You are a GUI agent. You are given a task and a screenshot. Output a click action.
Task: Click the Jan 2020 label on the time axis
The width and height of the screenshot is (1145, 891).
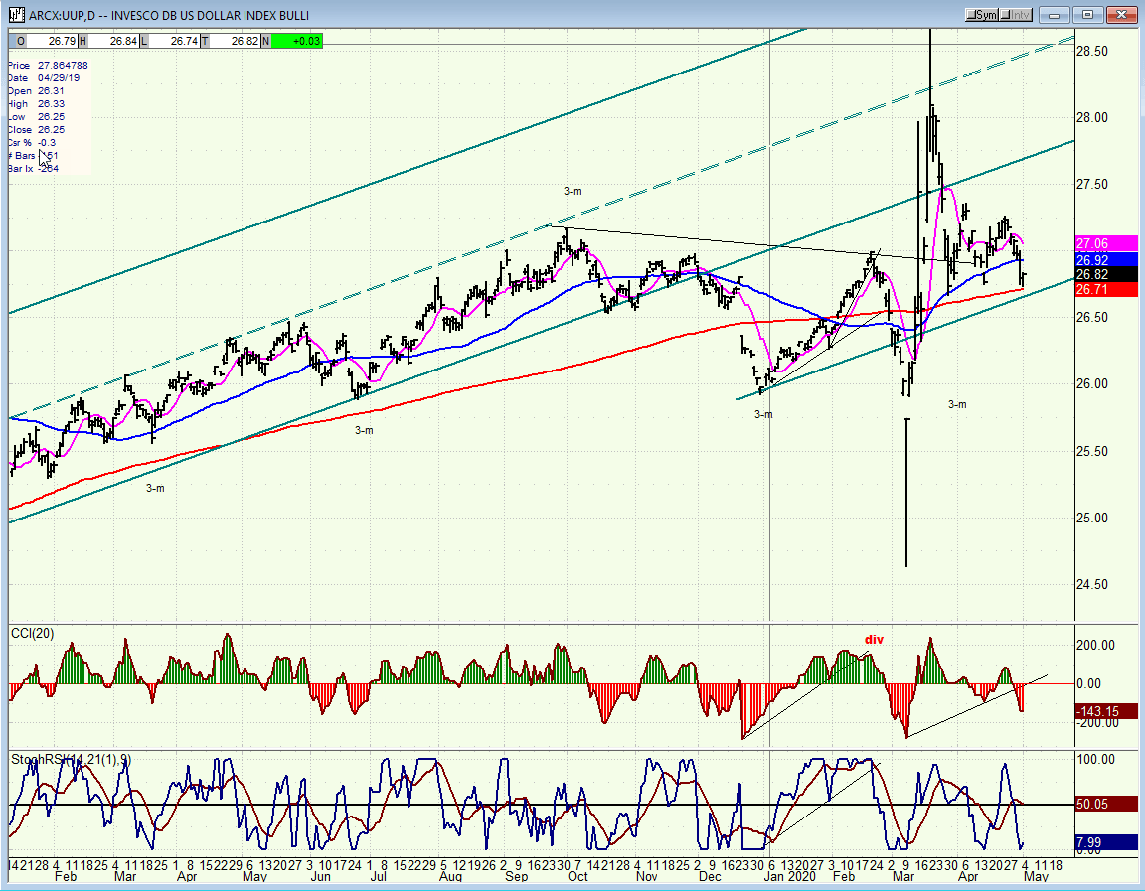click(790, 876)
